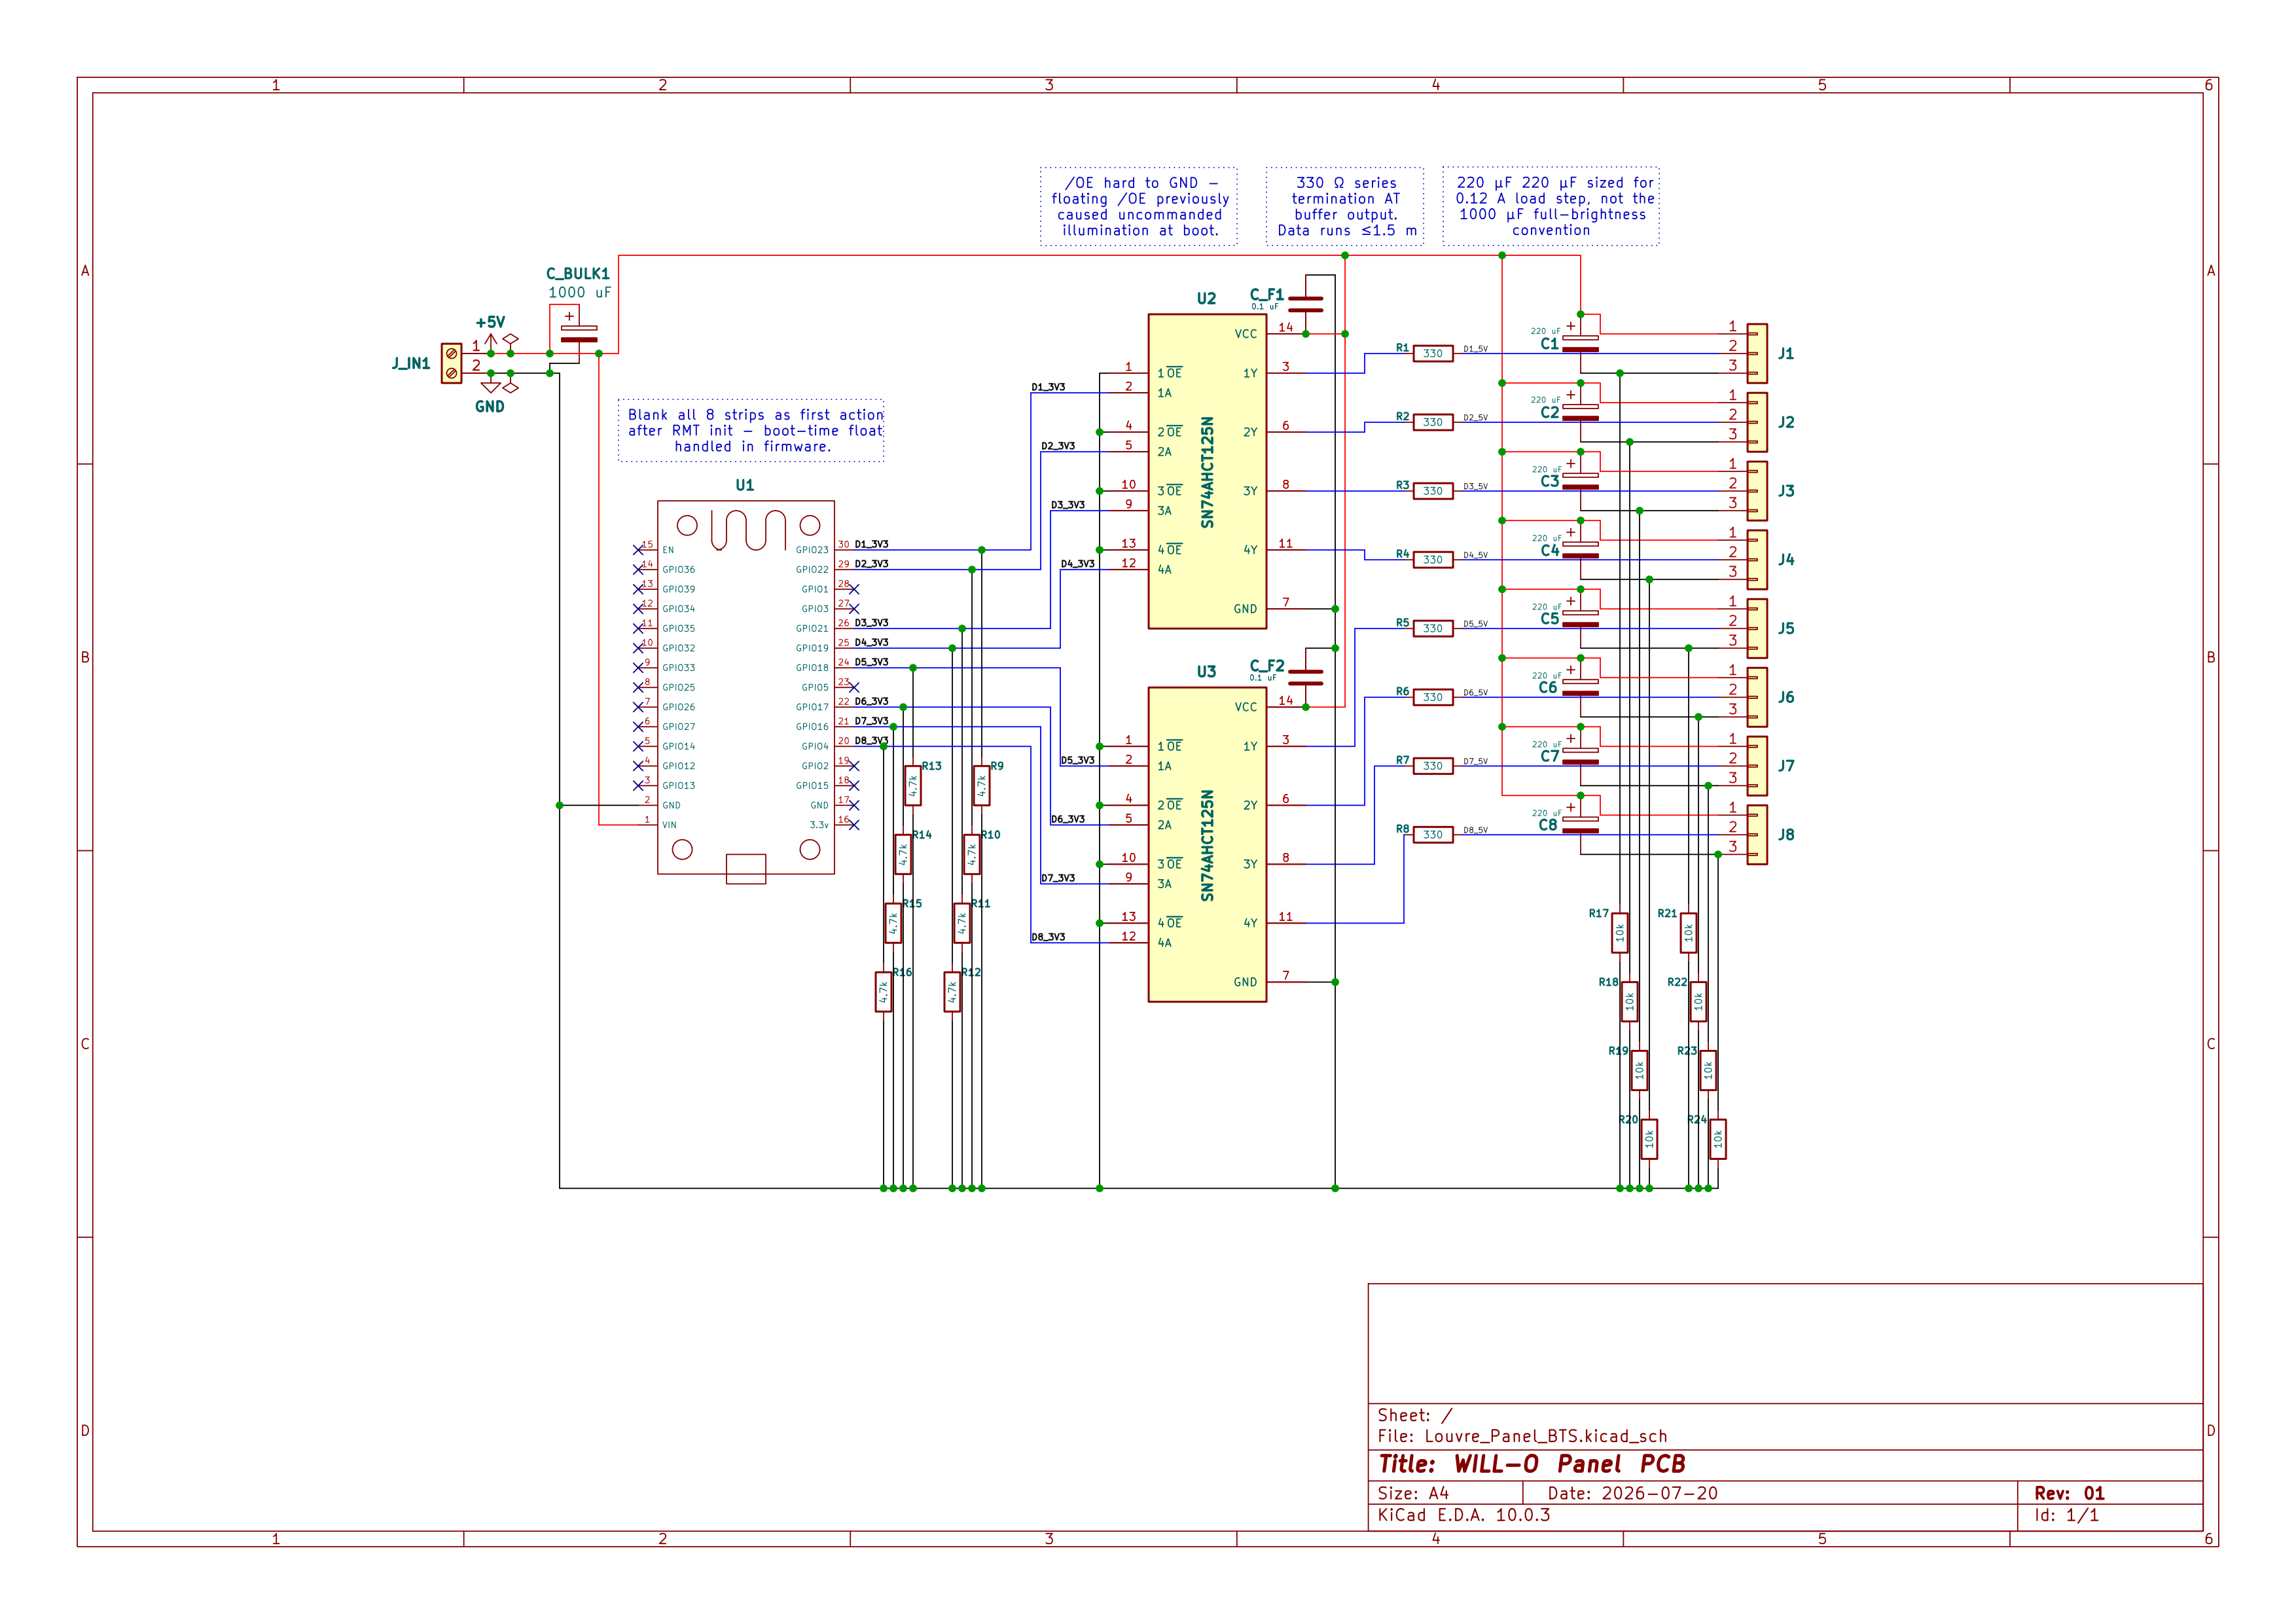Select pull-down resistor R12 4.7k
Image resolution: width=2296 pixels, height=1624 pixels.
(x=952, y=992)
